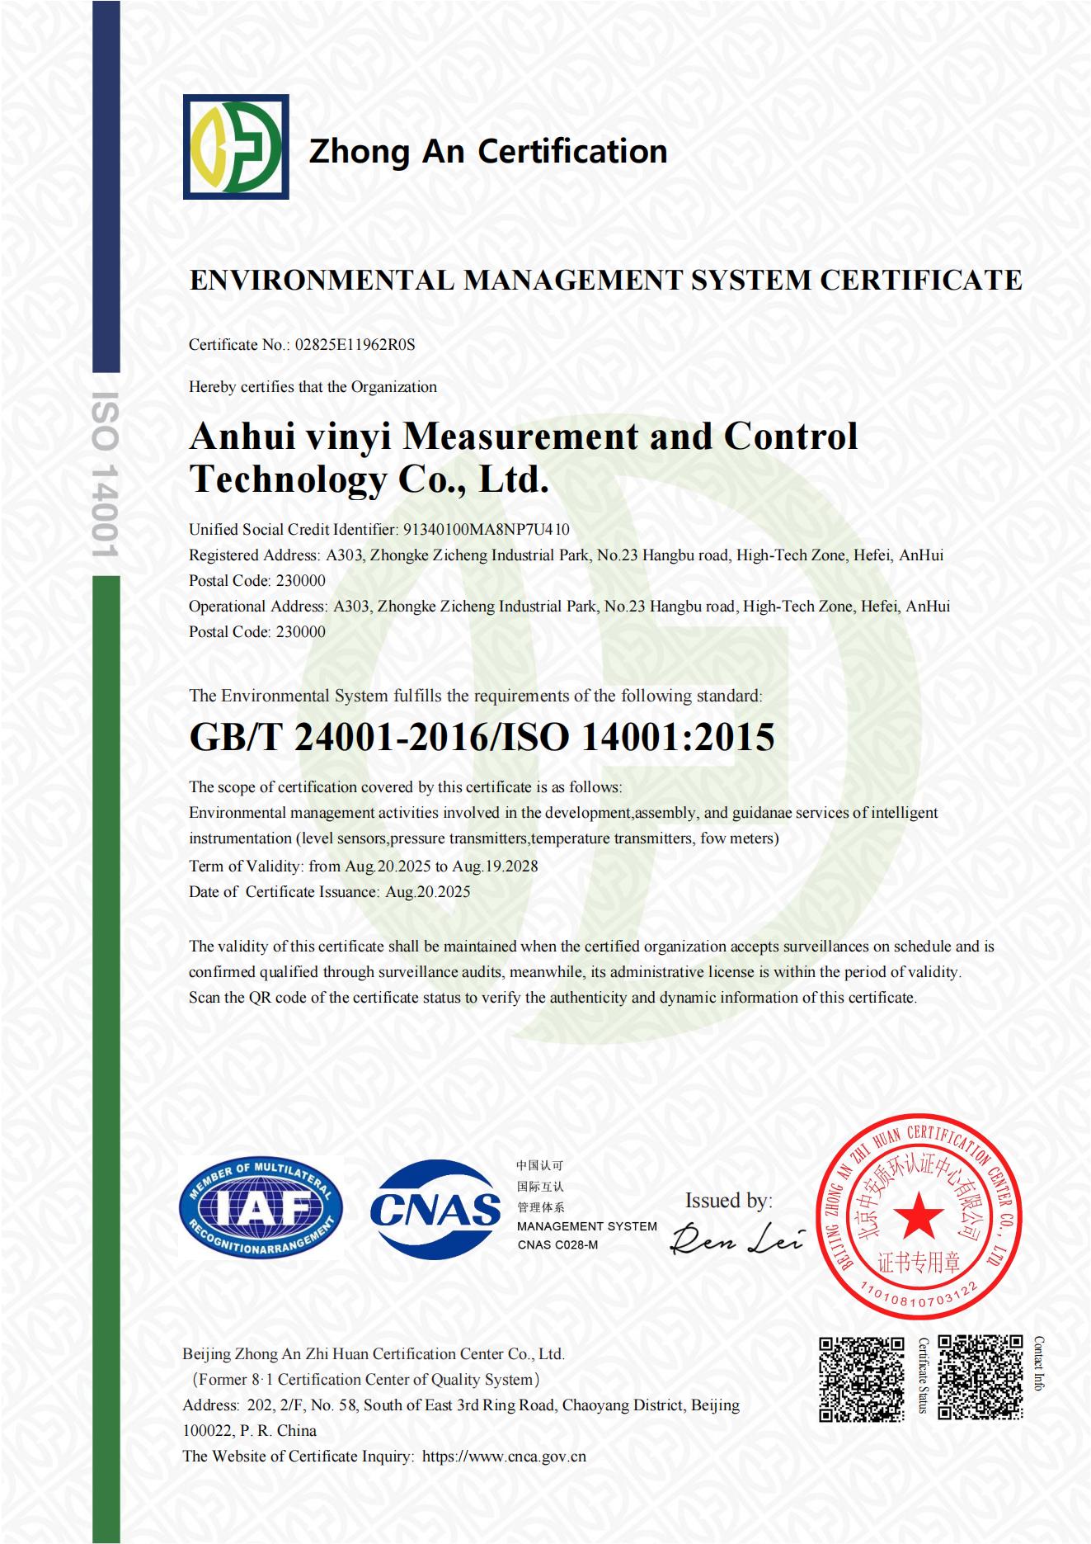Click certificate number 02825E11962R0S
Image resolution: width=1091 pixels, height=1544 pixels.
coord(355,344)
